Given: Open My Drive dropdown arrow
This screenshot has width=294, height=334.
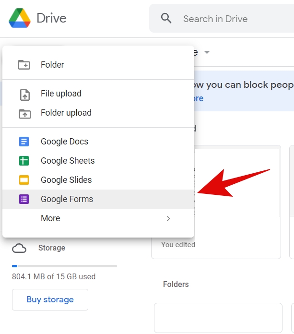Looking at the screenshot, I should (x=207, y=52).
